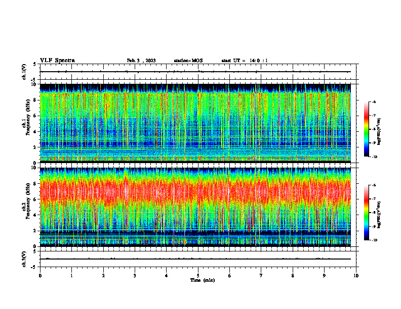Image resolution: width=401 pixels, height=309 pixels.
Task: Click the time axis tick label "7"
Action: point(261,276)
